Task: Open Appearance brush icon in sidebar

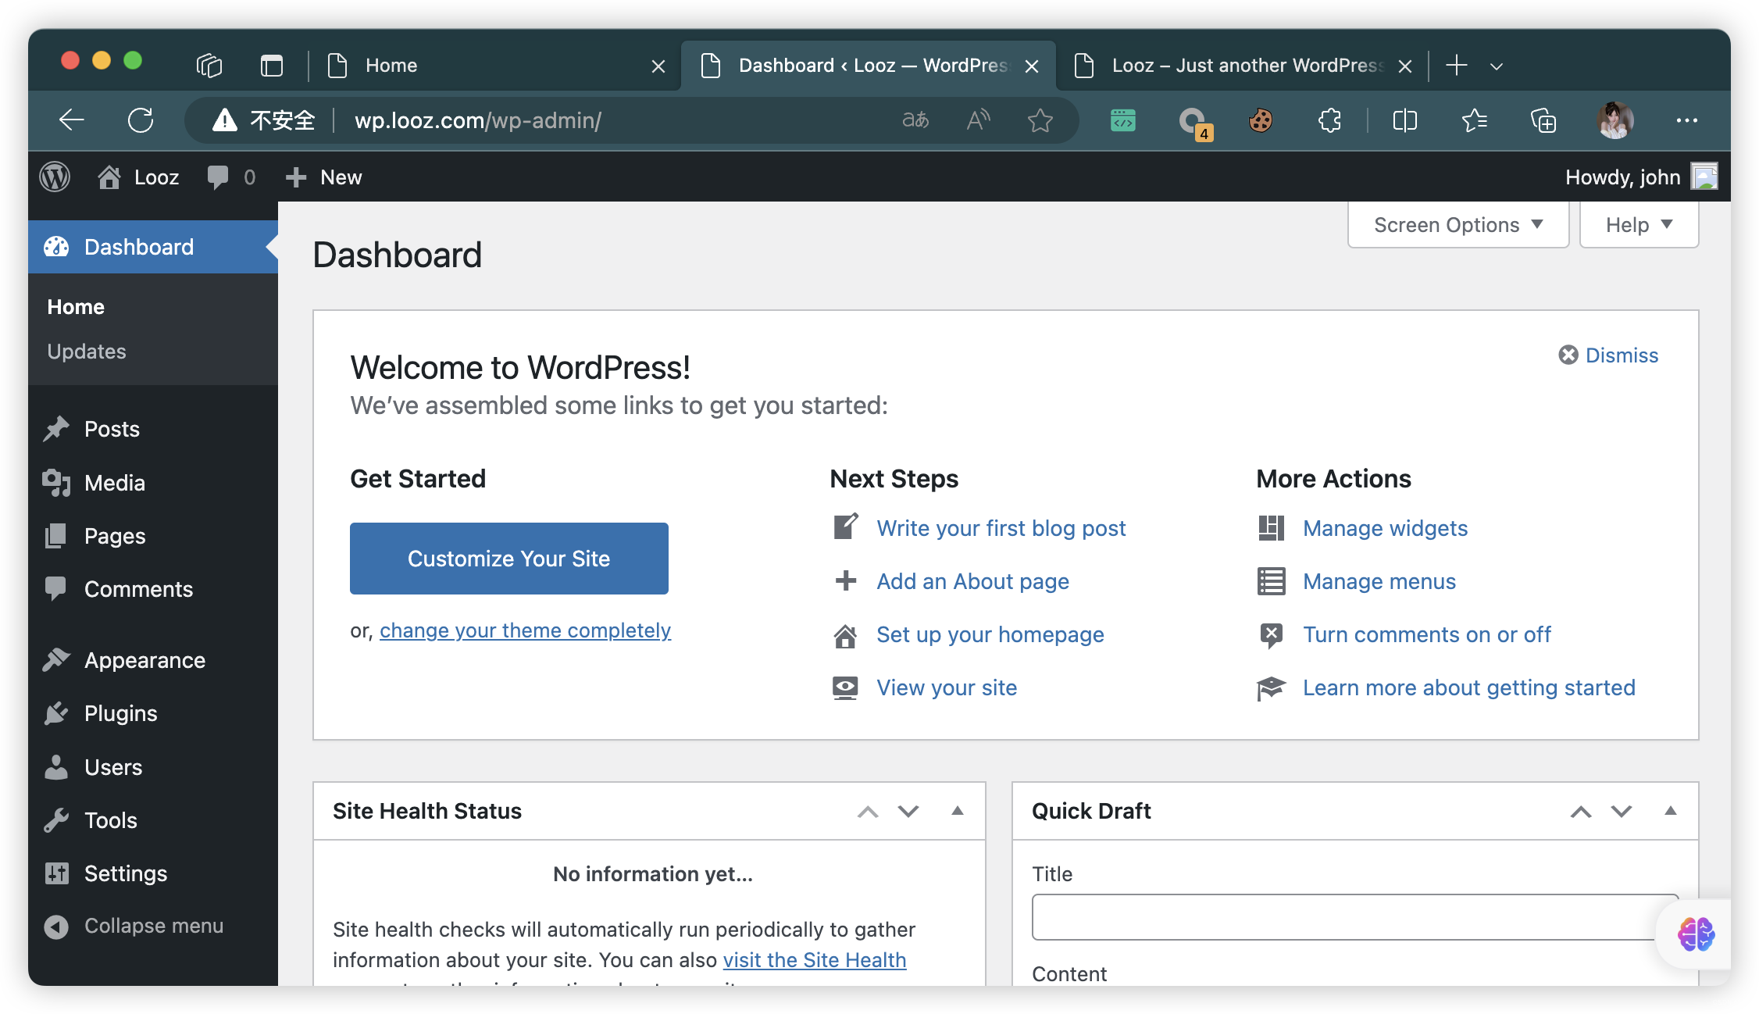Action: (56, 660)
